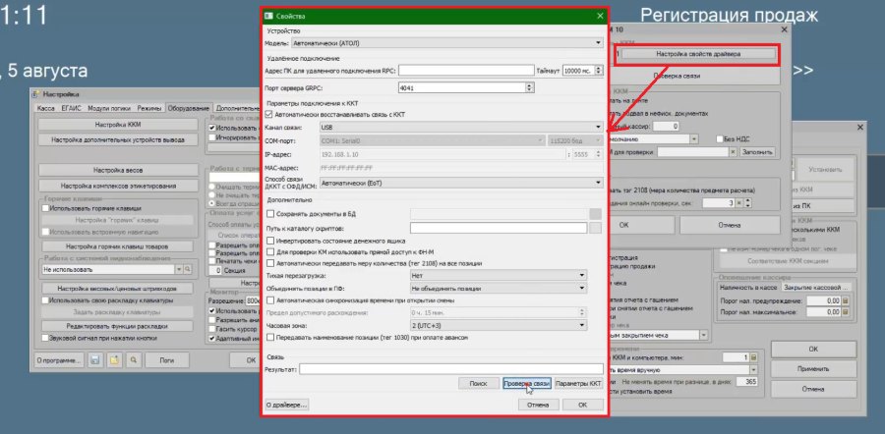Check Инвертировать состояние денежного ящика
The height and width of the screenshot is (434, 885).
pos(269,241)
